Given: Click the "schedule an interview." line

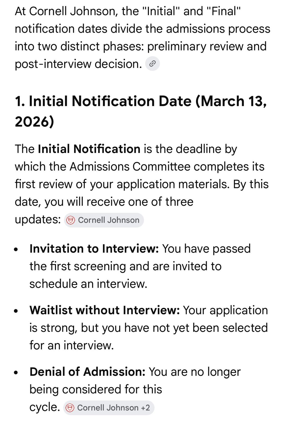Looking at the screenshot, I should click(88, 284).
